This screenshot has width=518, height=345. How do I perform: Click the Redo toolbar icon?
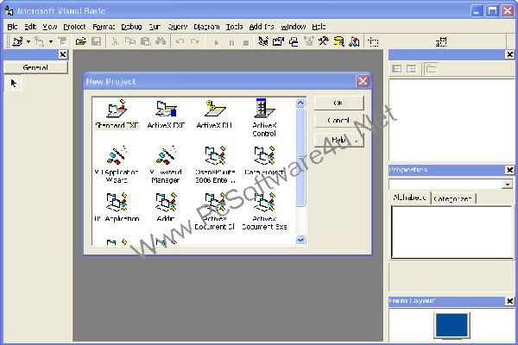point(195,41)
